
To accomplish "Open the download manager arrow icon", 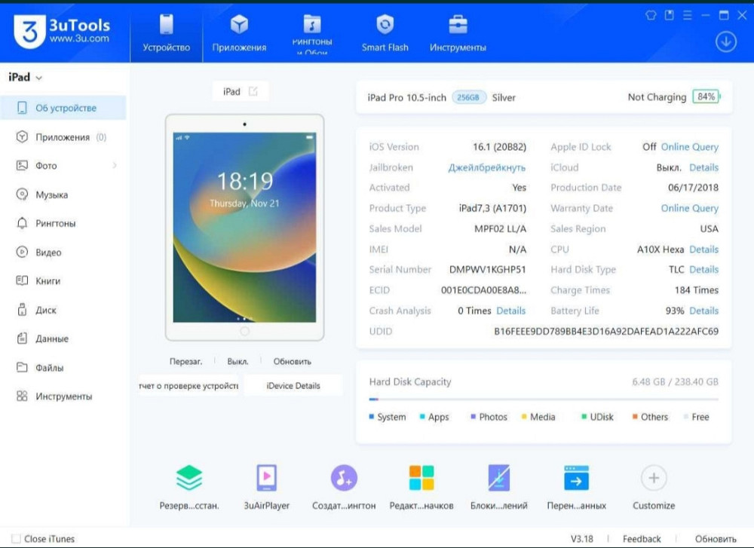I will click(x=725, y=42).
